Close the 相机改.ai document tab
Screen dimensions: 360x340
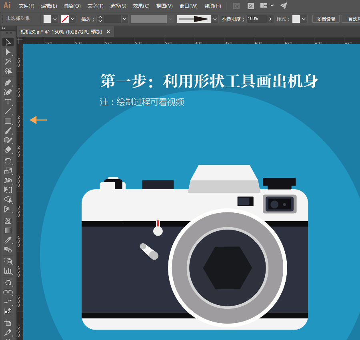tap(108, 32)
